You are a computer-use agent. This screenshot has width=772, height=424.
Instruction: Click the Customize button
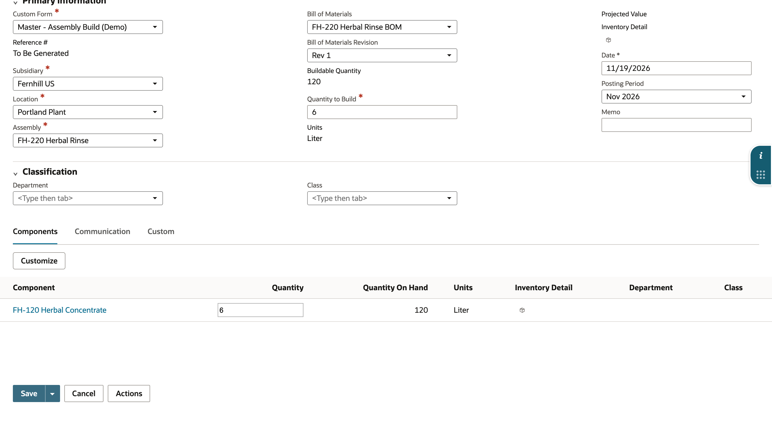point(39,261)
